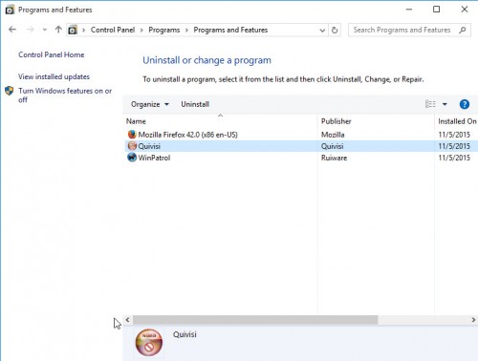Click the WinPatrol icon in the list
The image size is (478, 361).
132,158
